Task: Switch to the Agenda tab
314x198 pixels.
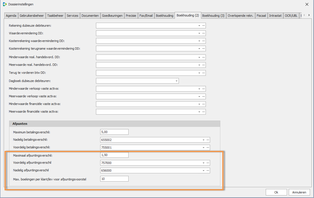Action: tap(11, 16)
